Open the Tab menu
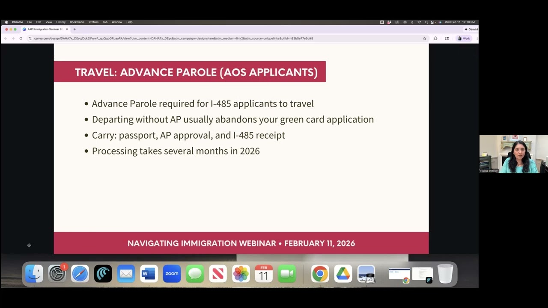 (105, 22)
